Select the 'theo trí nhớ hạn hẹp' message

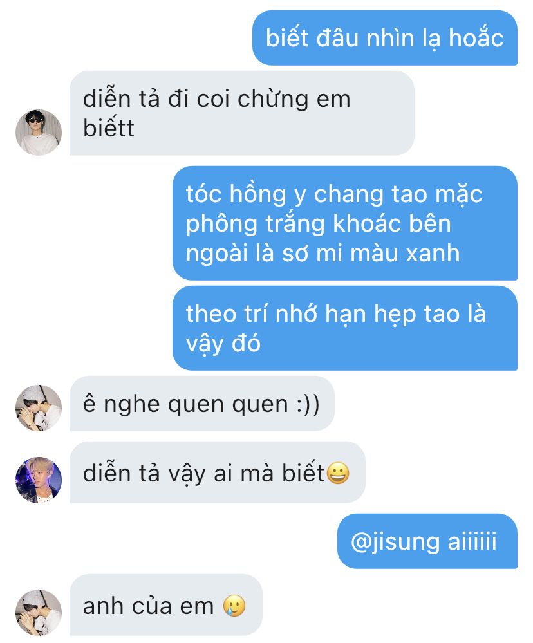coord(345,328)
